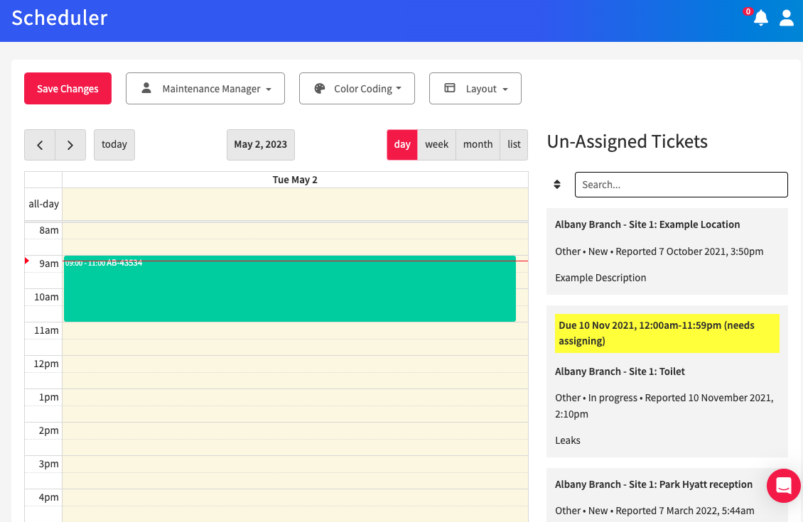Select the day view tab

(401, 144)
